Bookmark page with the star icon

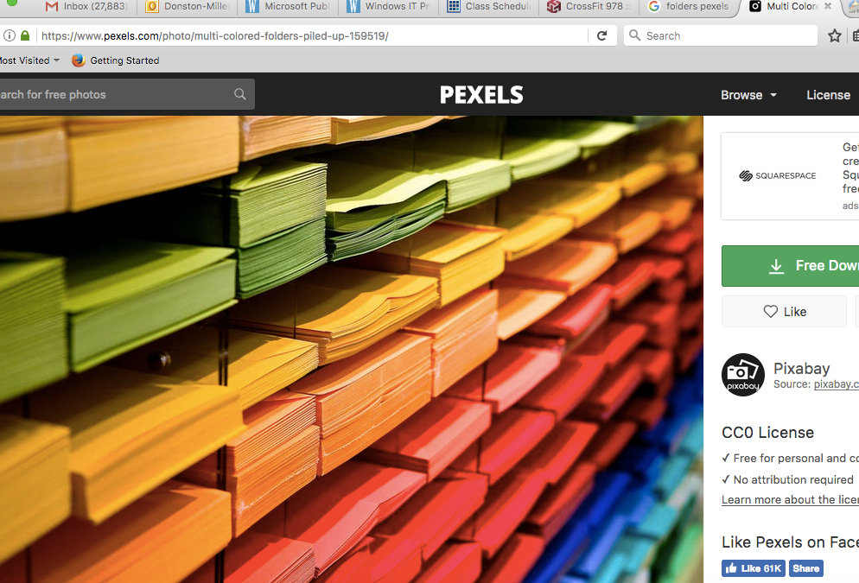pos(834,35)
